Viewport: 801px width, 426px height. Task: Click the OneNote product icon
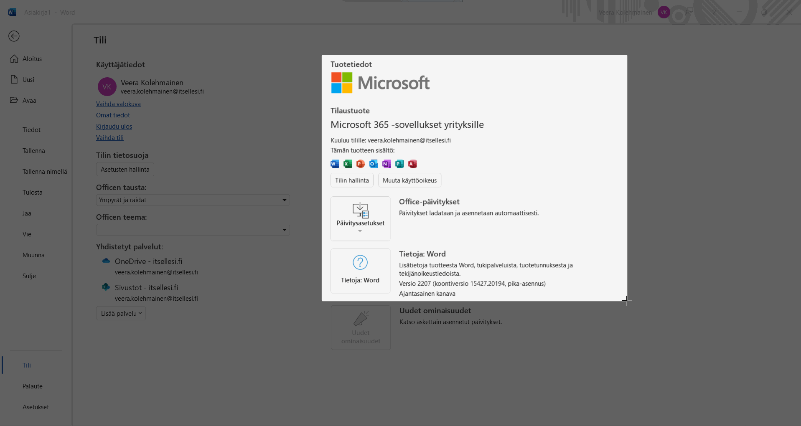point(387,164)
